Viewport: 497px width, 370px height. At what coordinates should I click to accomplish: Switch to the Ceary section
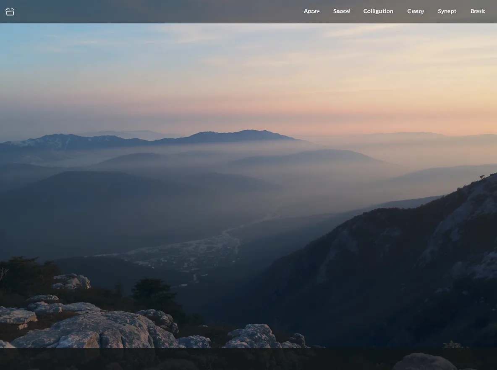[x=416, y=11]
